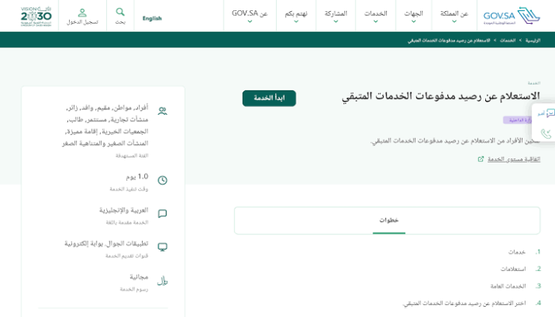Go to الخدمات breadcrumb link
Image resolution: width=555 pixels, height=317 pixels.
click(507, 40)
